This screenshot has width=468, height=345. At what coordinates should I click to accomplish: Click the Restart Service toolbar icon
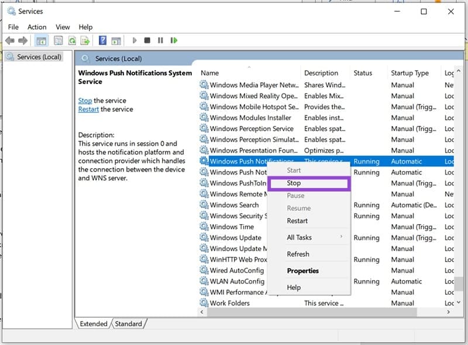[x=174, y=40]
